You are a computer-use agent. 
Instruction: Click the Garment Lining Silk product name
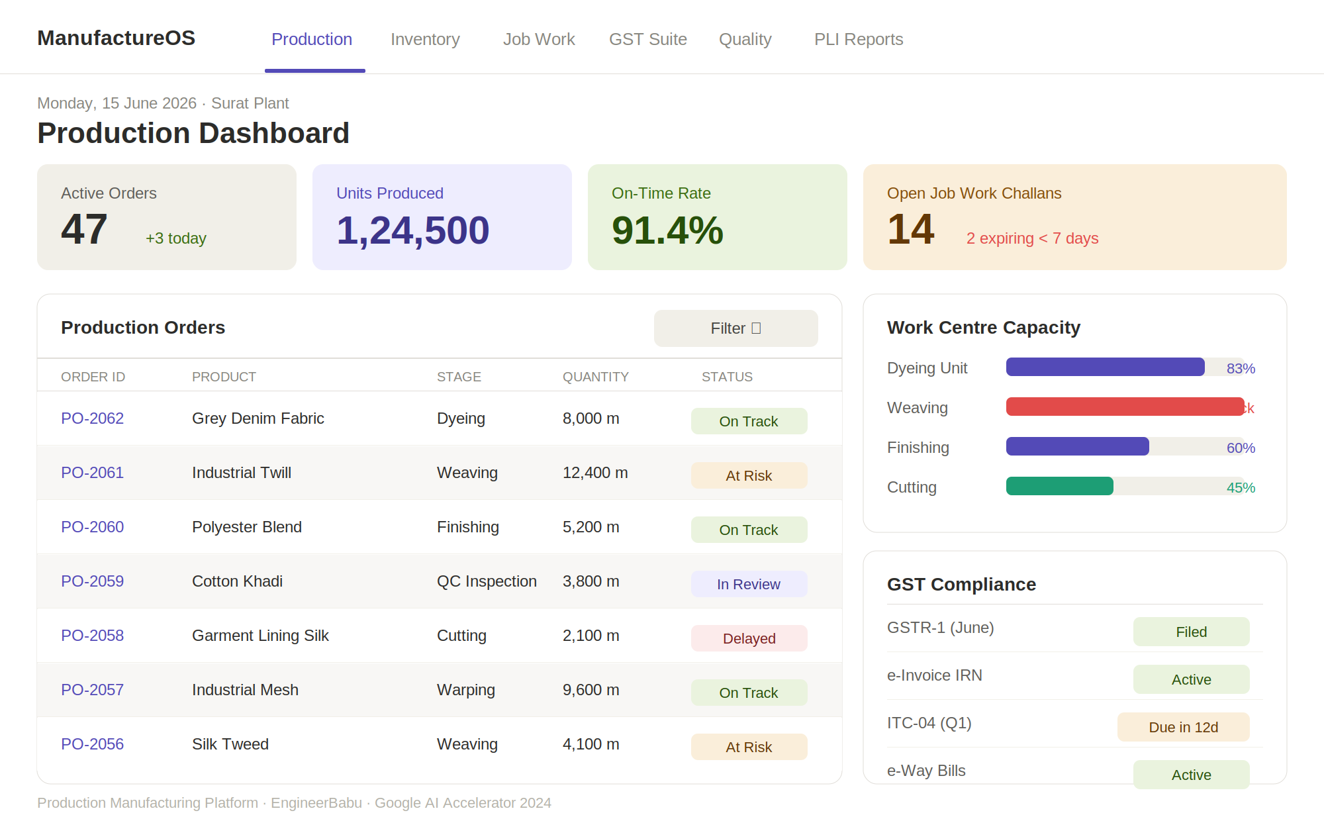coord(260,636)
